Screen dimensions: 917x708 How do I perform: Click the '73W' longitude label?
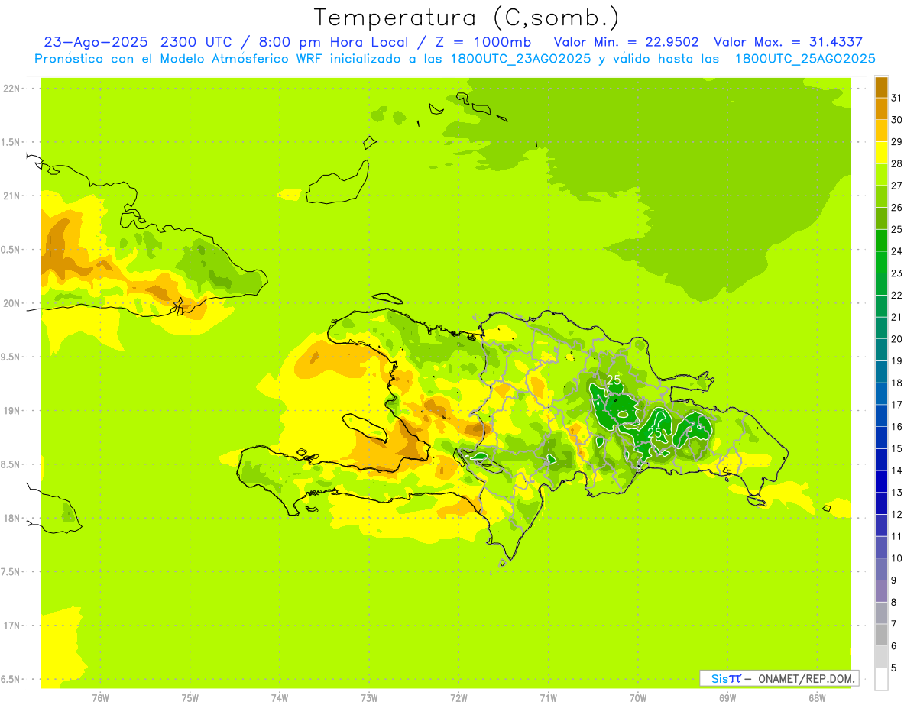[369, 698]
